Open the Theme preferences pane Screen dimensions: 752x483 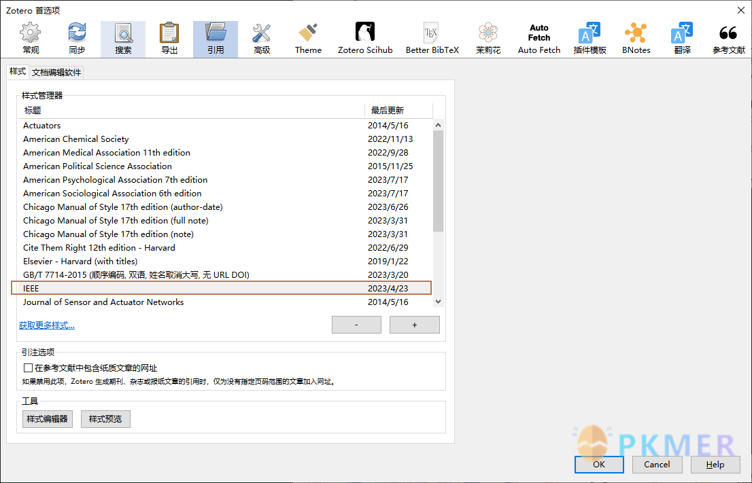click(x=308, y=39)
